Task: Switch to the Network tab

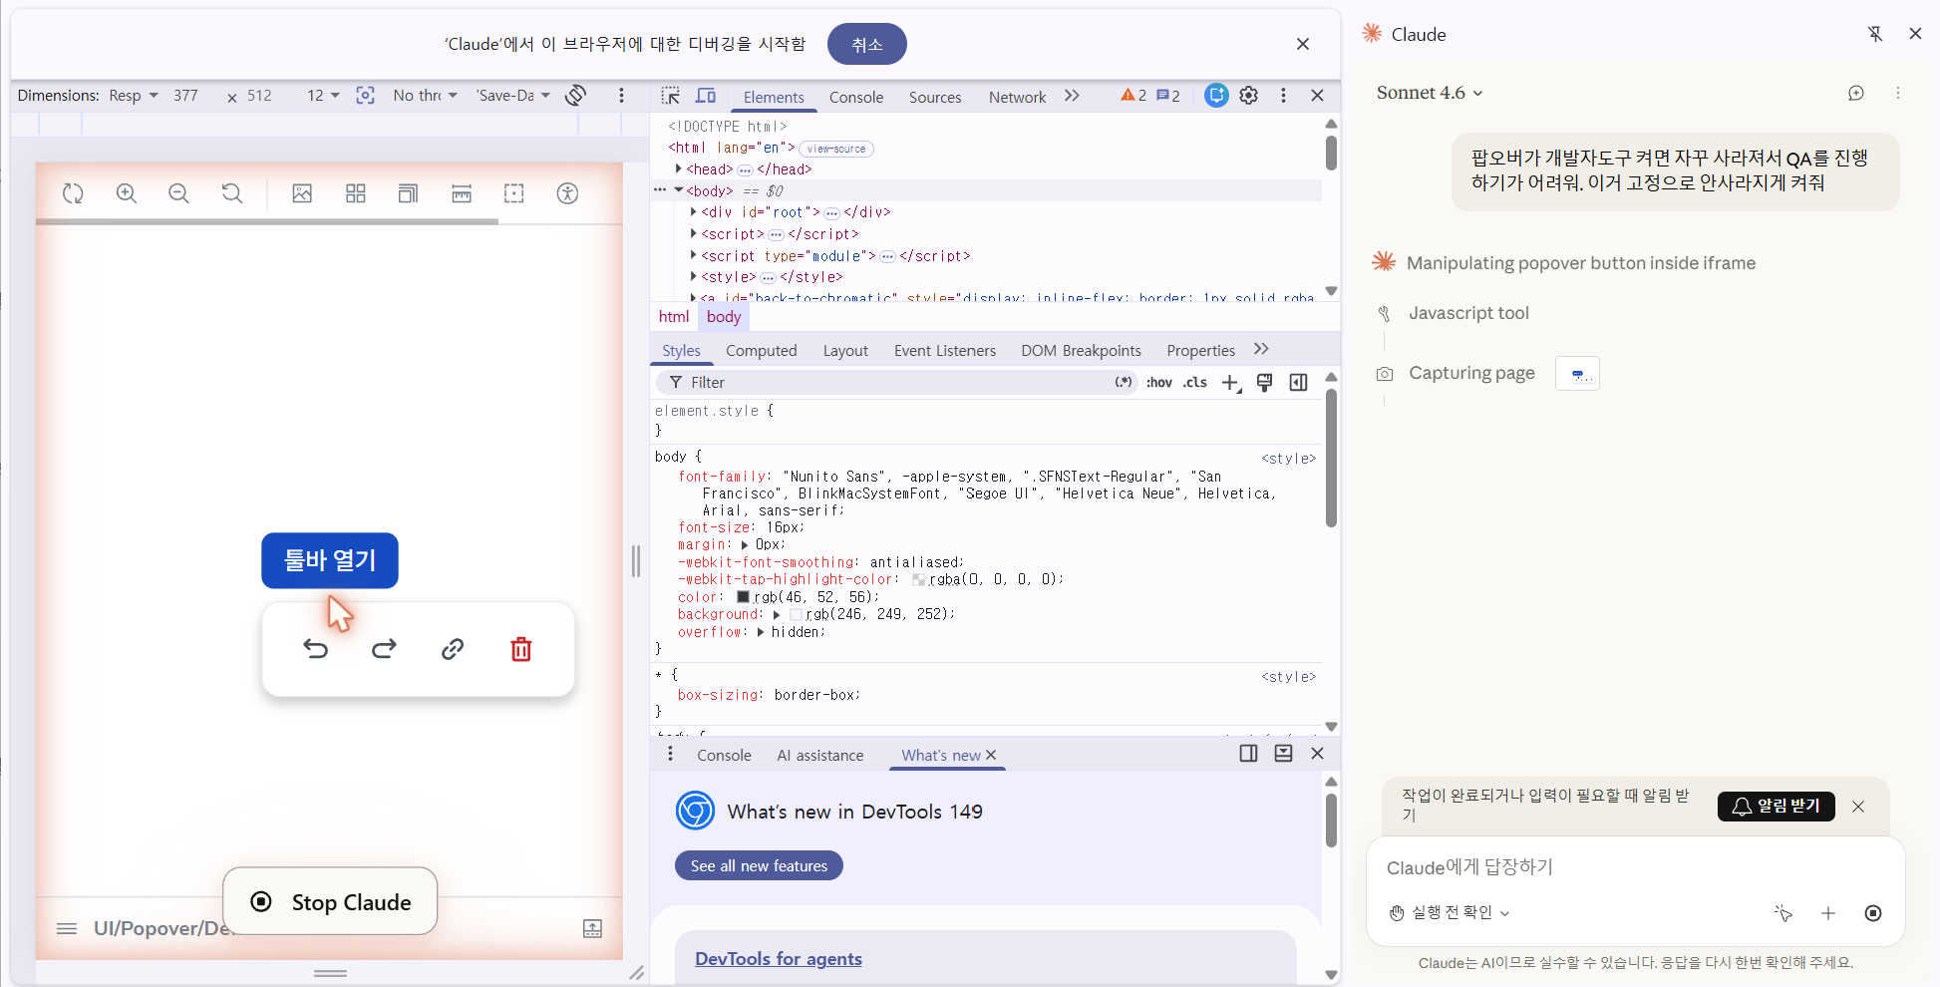Action: pyautogui.click(x=1017, y=97)
